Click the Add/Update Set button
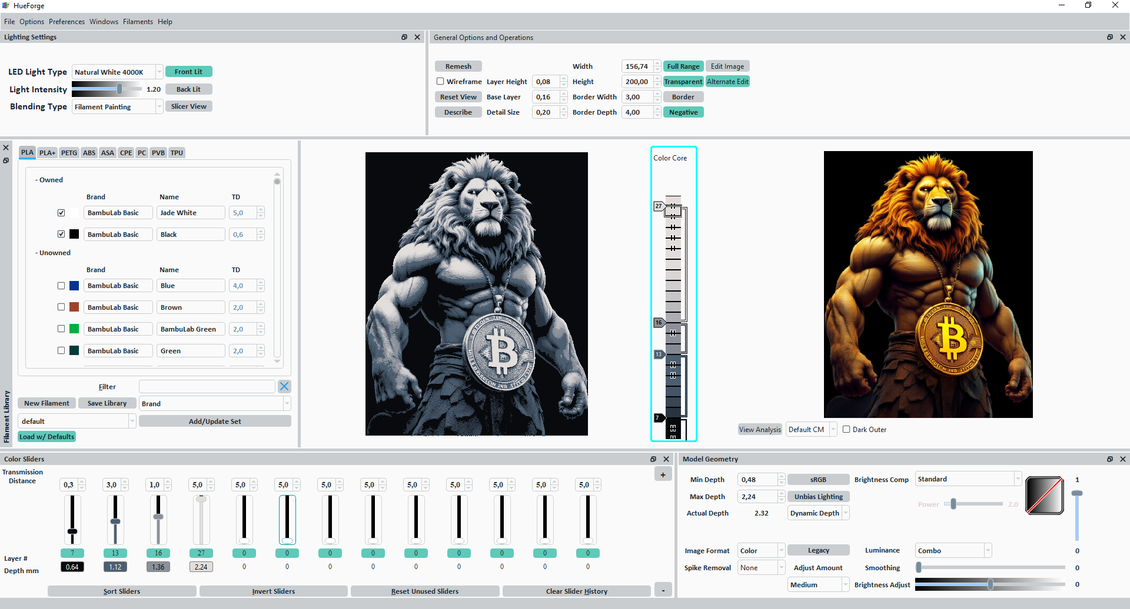Image resolution: width=1130 pixels, height=609 pixels. pos(215,421)
